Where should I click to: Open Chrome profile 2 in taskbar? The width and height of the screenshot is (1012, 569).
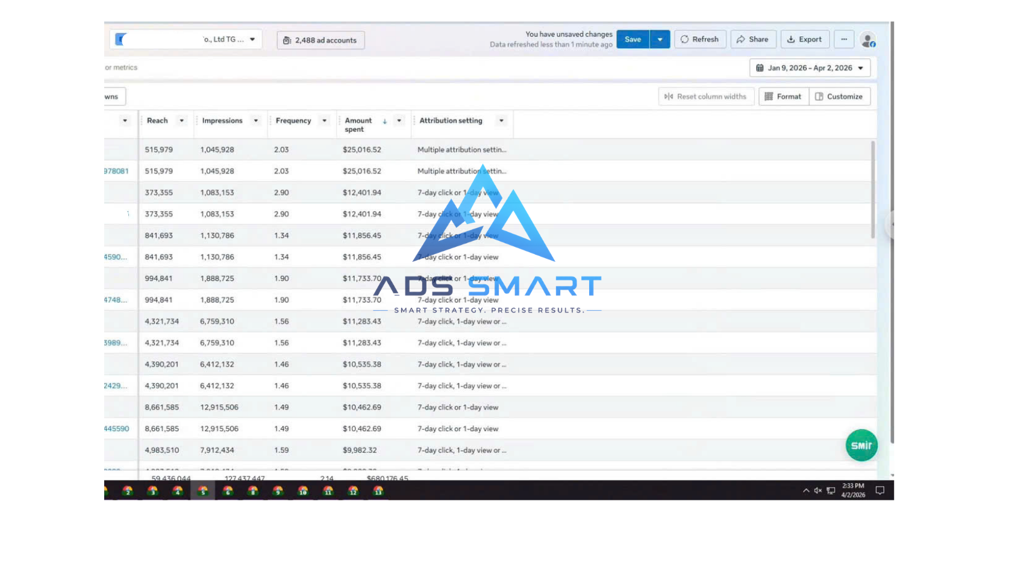[x=128, y=491]
